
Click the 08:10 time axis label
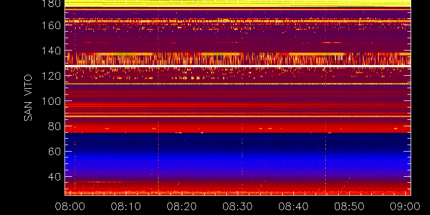pyautogui.click(x=126, y=206)
